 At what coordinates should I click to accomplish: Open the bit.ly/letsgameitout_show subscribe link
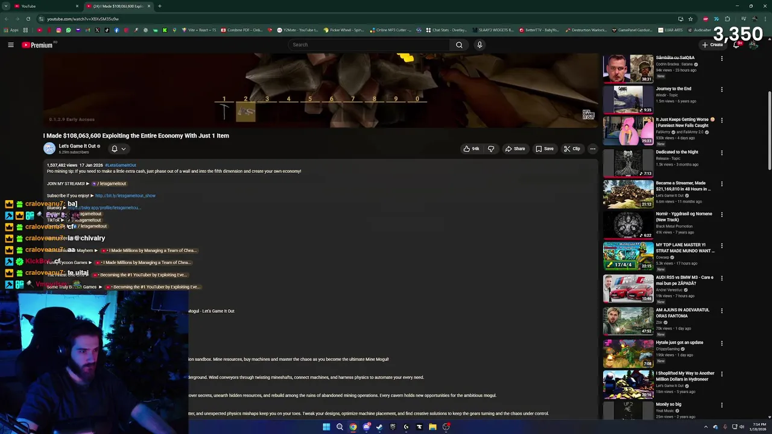[125, 195]
